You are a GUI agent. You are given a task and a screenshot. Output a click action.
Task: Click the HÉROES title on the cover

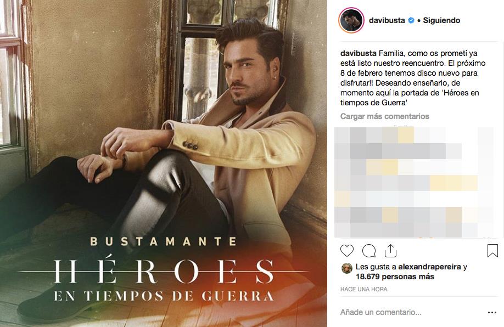[x=164, y=272]
